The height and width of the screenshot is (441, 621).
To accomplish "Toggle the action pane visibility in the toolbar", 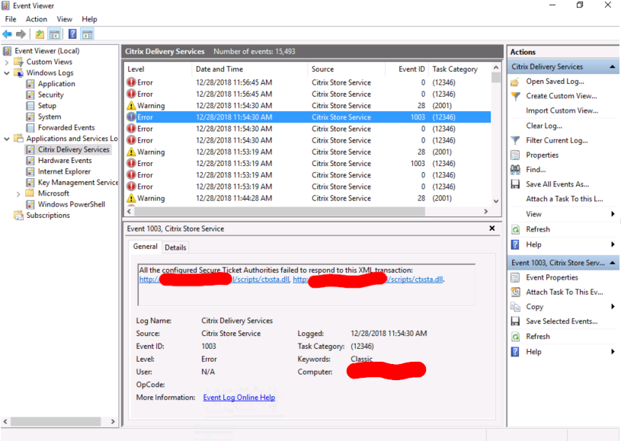I will [86, 34].
